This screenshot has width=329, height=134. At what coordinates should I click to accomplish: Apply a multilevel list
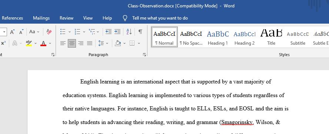coord(92,32)
